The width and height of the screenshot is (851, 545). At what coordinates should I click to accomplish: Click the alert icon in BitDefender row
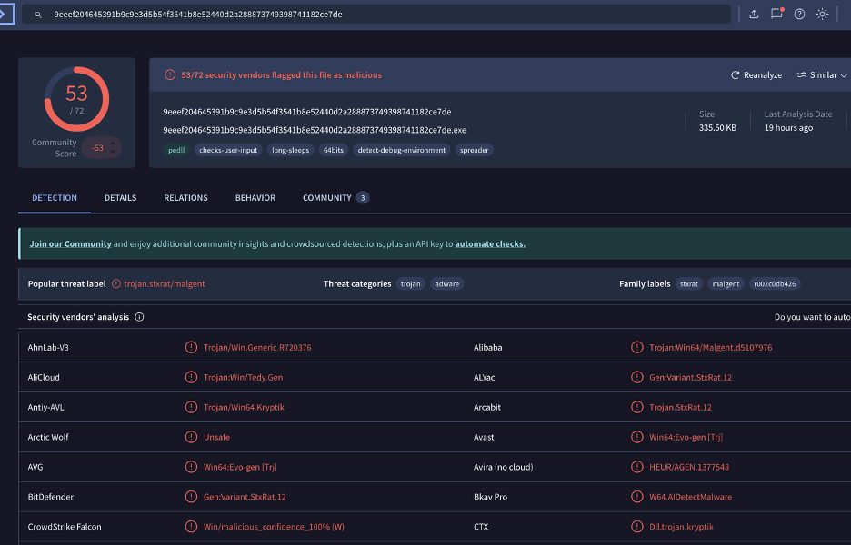tap(191, 496)
